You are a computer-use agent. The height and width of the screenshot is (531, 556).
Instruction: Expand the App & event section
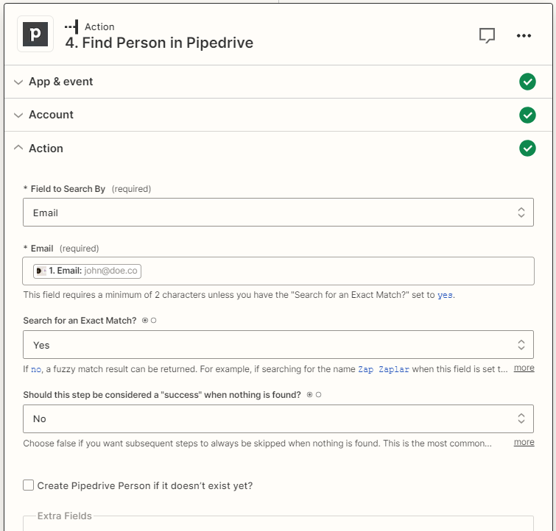pyautogui.click(x=61, y=82)
